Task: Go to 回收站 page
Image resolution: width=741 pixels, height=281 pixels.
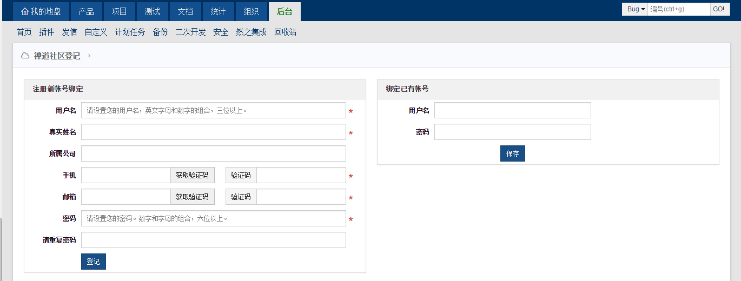Action: click(285, 32)
